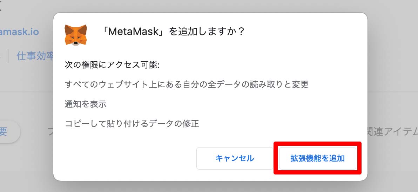Select the tab starting with フ behind dialog
The width and height of the screenshot is (418, 192).
(50, 132)
